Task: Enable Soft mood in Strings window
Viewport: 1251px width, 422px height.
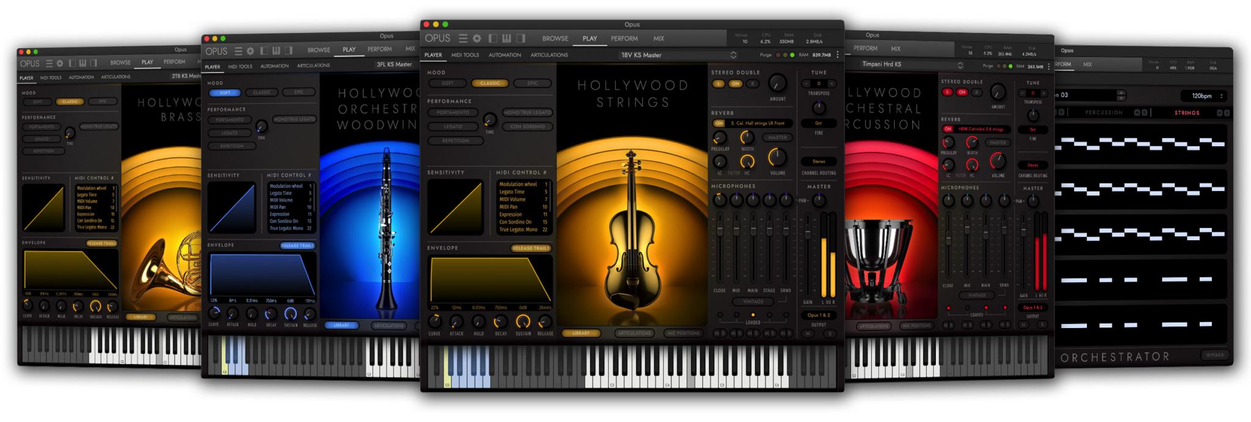Action: point(448,84)
